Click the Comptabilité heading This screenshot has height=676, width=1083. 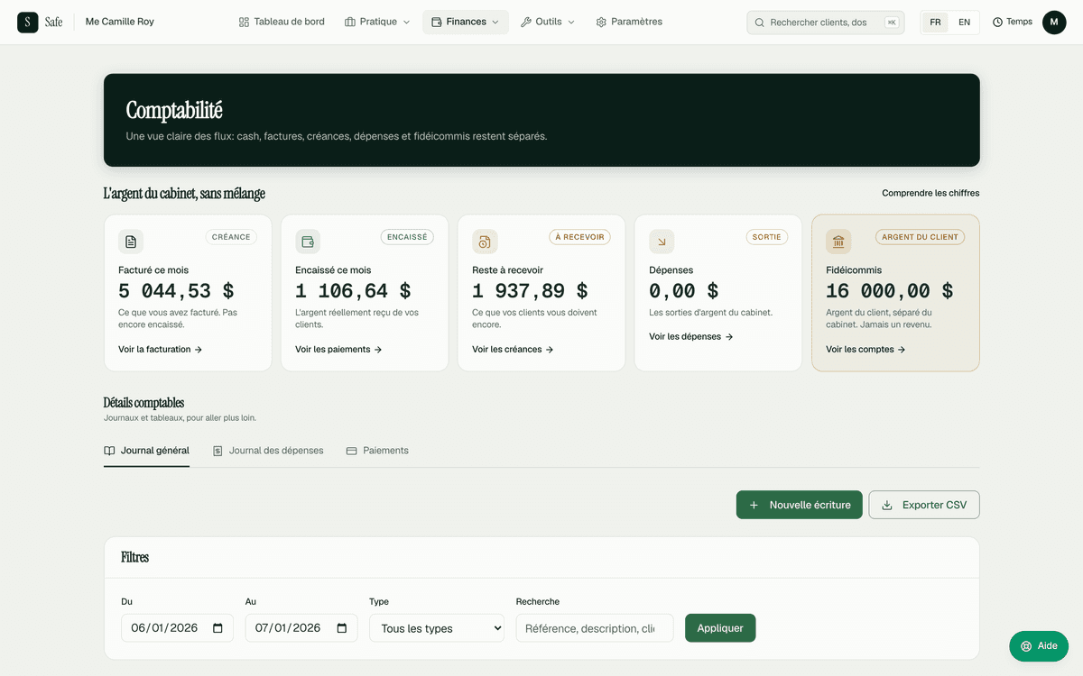[x=174, y=111]
